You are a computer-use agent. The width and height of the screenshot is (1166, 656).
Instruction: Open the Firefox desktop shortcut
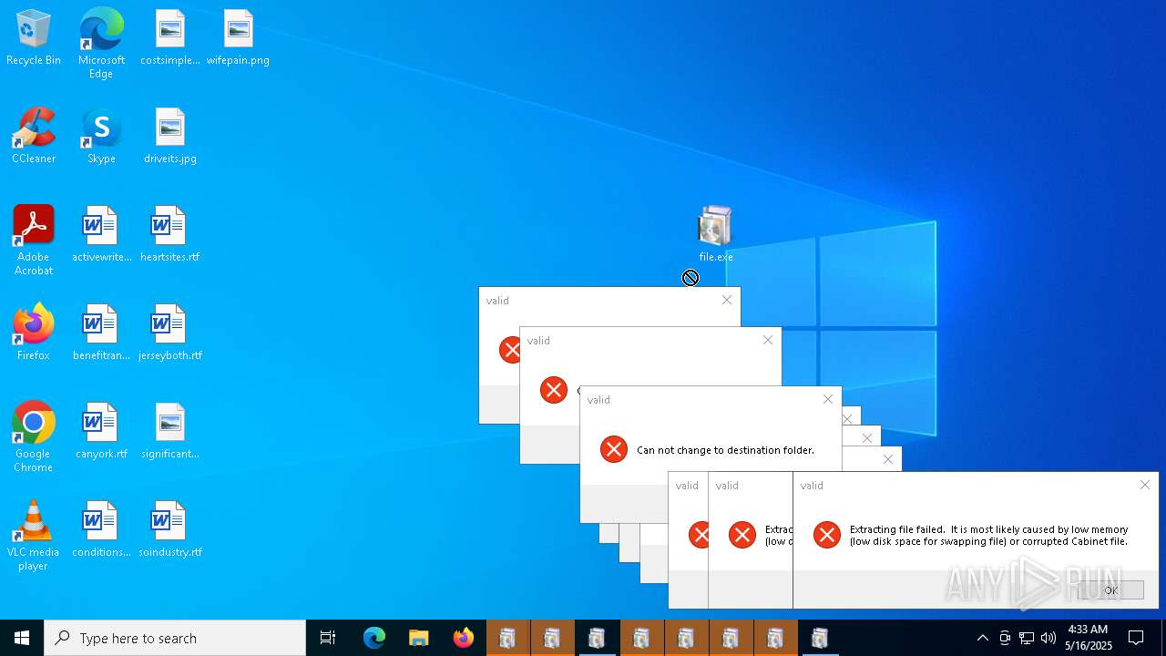pyautogui.click(x=34, y=333)
